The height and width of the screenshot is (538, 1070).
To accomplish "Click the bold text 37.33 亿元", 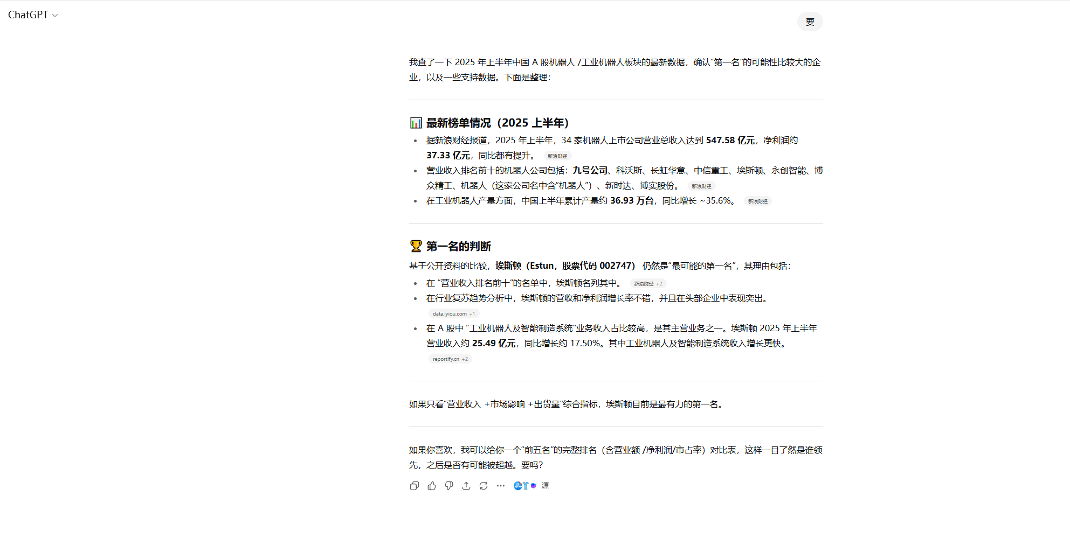I will click(448, 155).
